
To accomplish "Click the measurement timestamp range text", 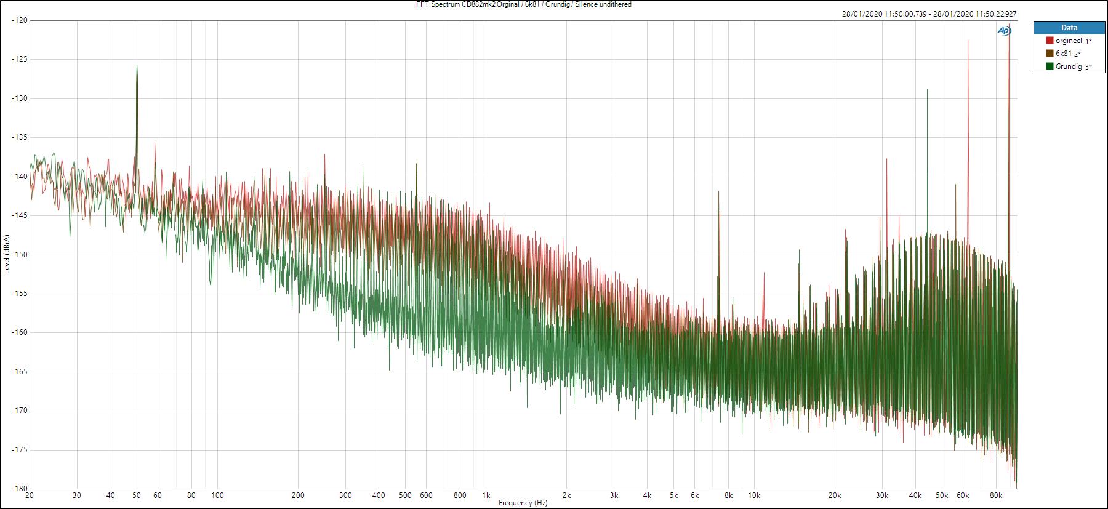I will pyautogui.click(x=929, y=14).
